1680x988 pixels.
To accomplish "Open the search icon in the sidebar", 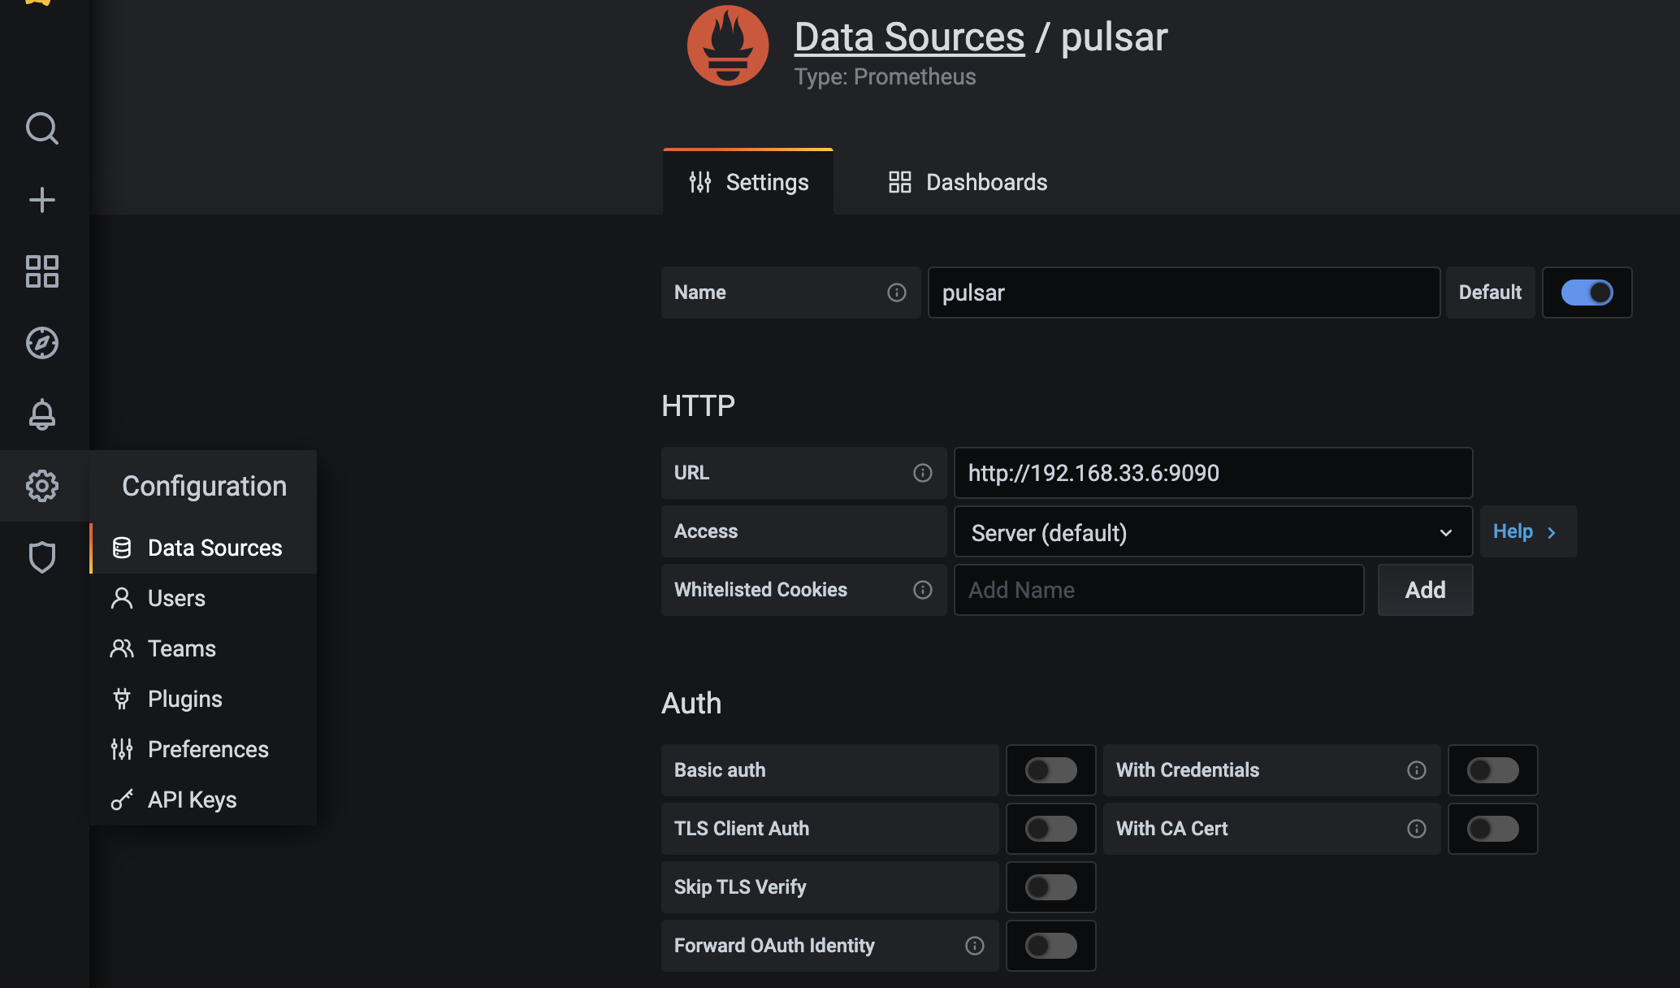I will coord(42,128).
